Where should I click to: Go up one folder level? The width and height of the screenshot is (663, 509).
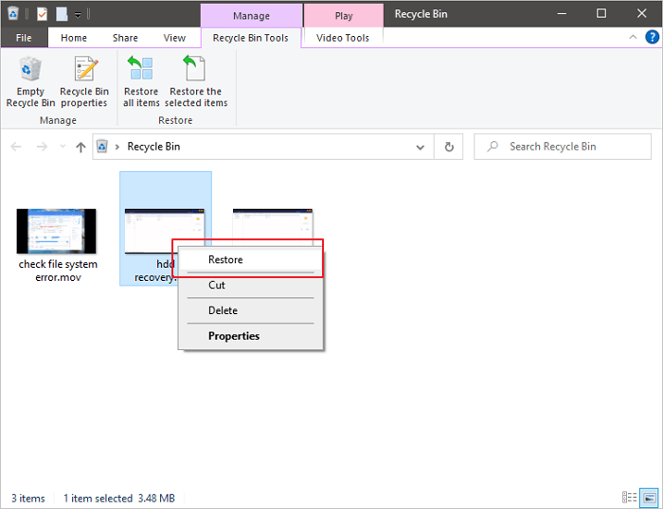click(81, 147)
